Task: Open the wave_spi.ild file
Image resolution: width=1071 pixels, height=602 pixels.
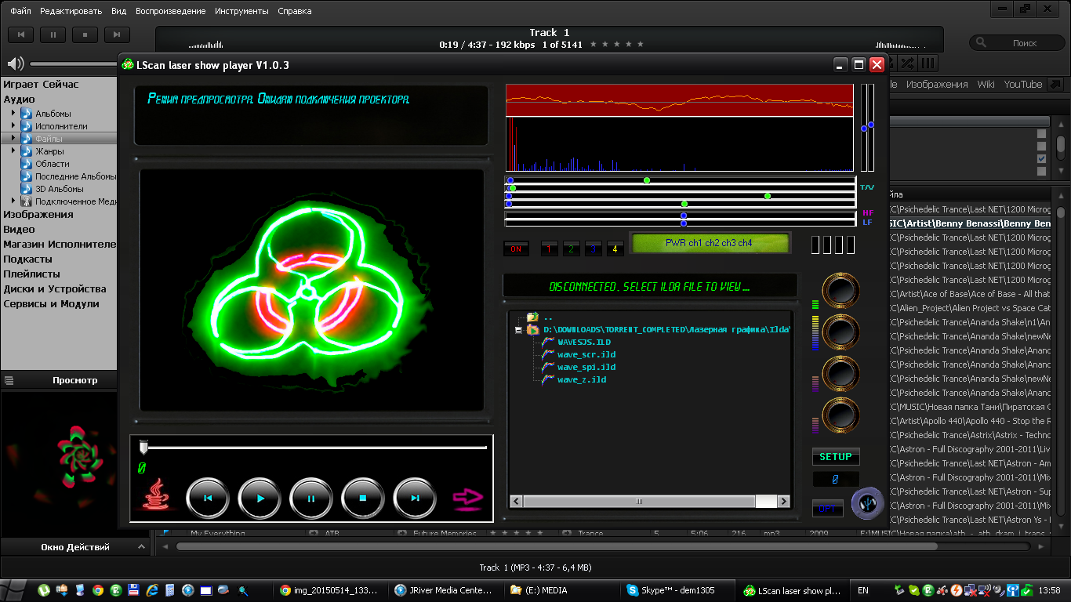Action: 586,367
